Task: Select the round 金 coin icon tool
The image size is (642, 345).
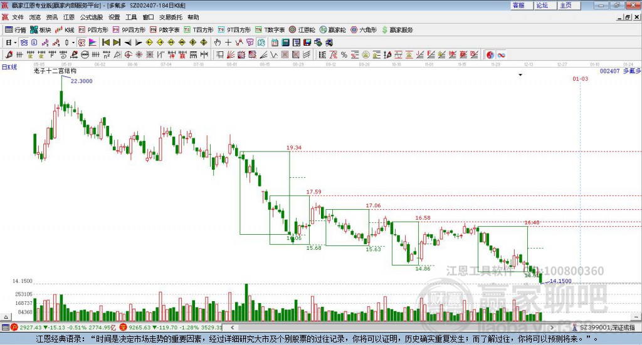Action: (x=366, y=54)
